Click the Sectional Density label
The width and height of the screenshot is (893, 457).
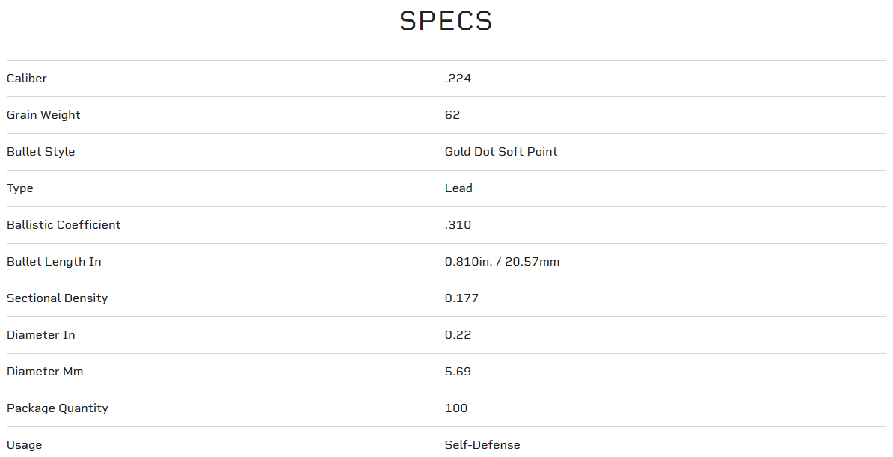57,298
